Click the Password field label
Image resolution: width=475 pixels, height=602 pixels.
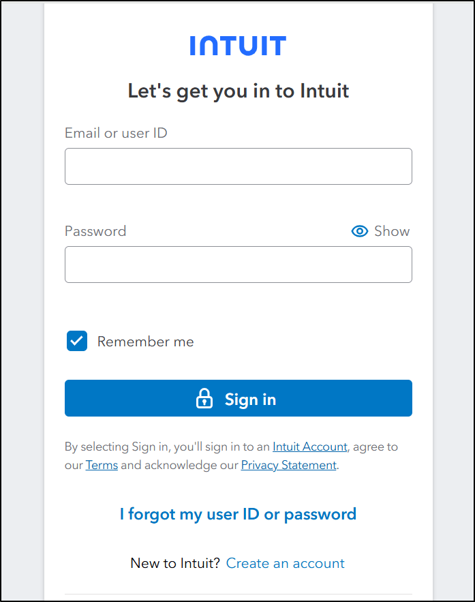pyautogui.click(x=95, y=231)
